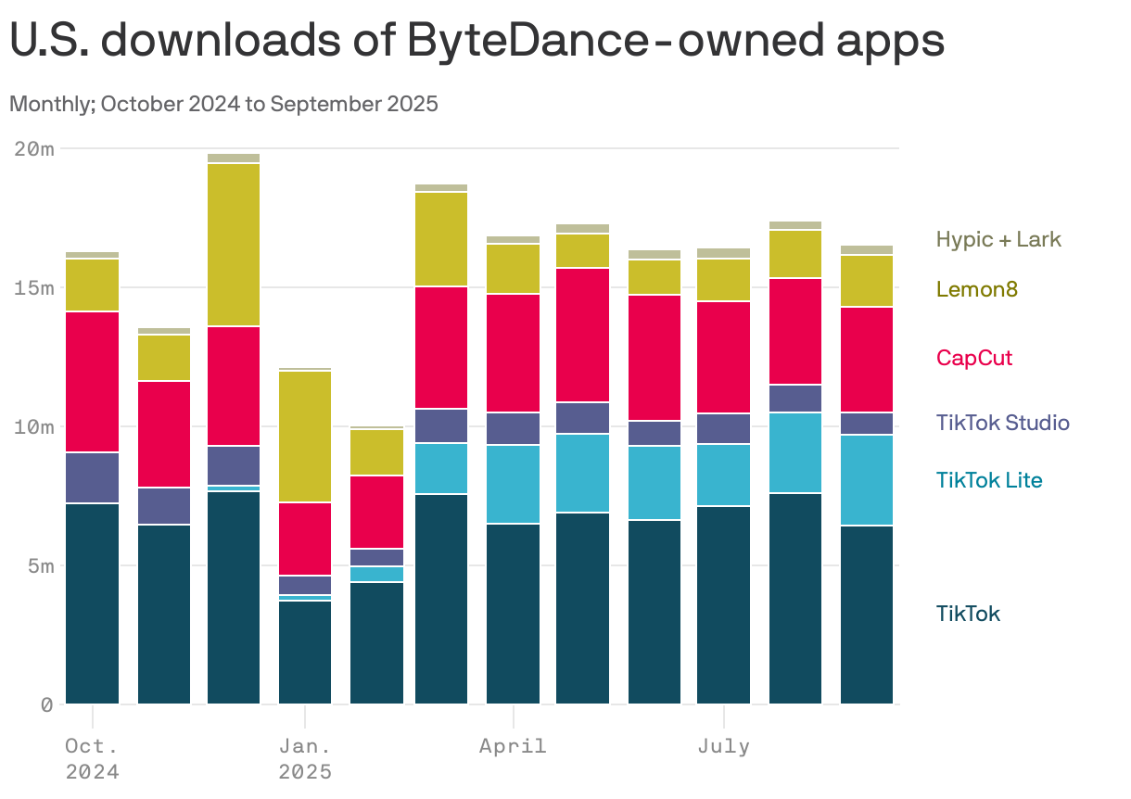
Task: Select the 'Lemon8' legend entry
Action: 977,288
